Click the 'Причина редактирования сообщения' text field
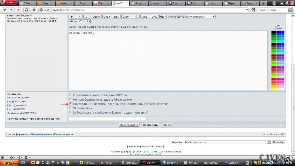295x166 pixels. pyautogui.click(x=107, y=119)
